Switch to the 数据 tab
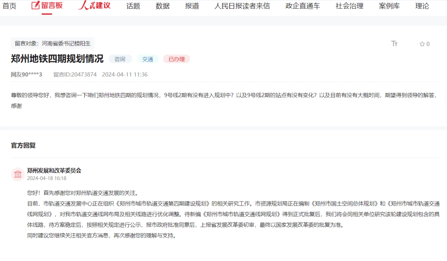 tap(163, 6)
